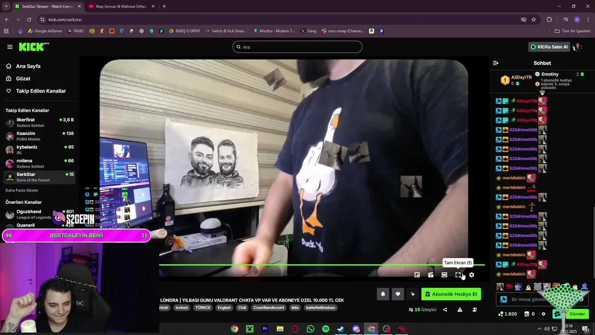Reload the page
The height and width of the screenshot is (335, 595).
[x=29, y=20]
